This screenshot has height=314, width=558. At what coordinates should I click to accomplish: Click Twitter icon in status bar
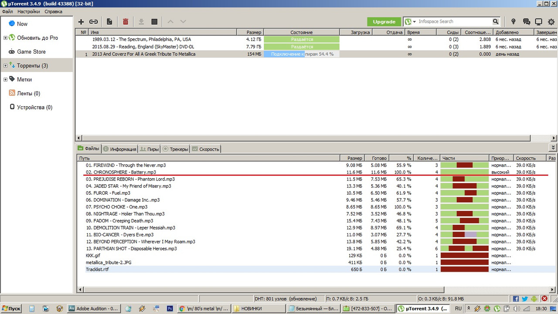(x=525, y=299)
